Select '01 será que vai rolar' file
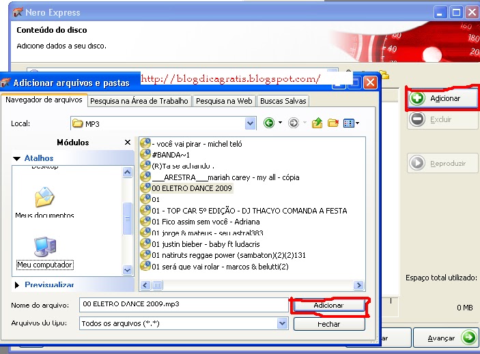 click(x=220, y=267)
